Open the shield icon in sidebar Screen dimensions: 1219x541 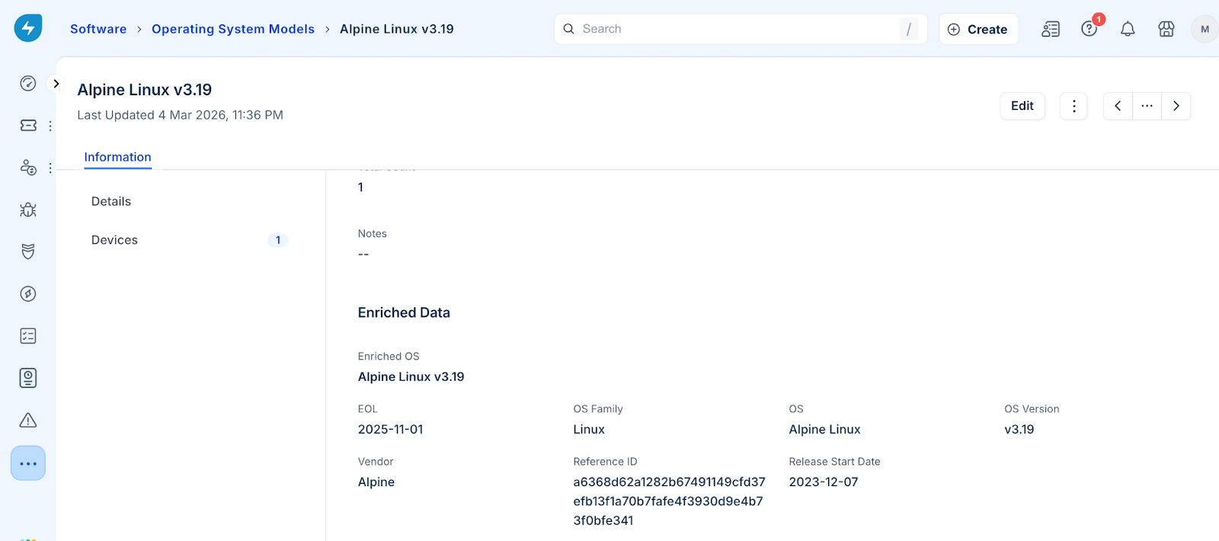click(x=28, y=251)
